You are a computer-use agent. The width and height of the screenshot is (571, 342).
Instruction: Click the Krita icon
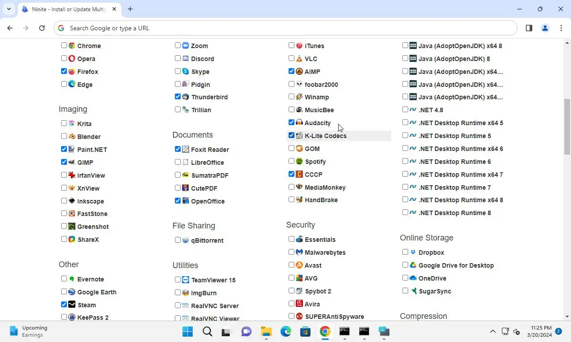pos(72,123)
